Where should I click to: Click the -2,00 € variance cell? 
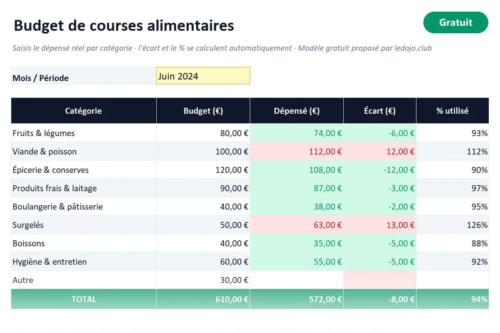[380, 206]
